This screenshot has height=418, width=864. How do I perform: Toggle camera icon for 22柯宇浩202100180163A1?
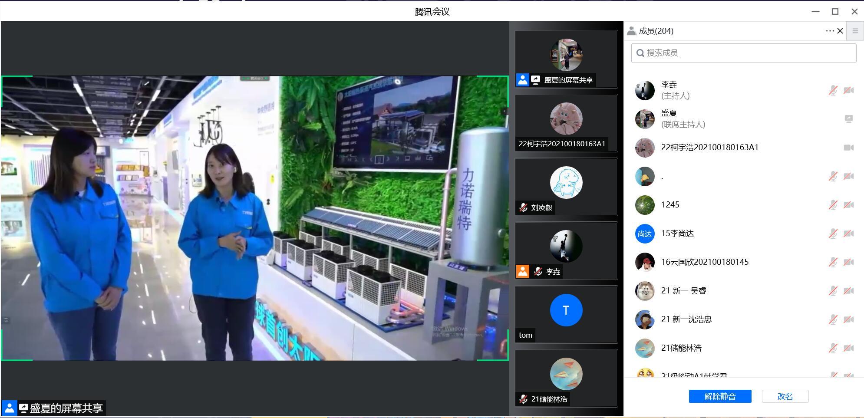(x=849, y=148)
